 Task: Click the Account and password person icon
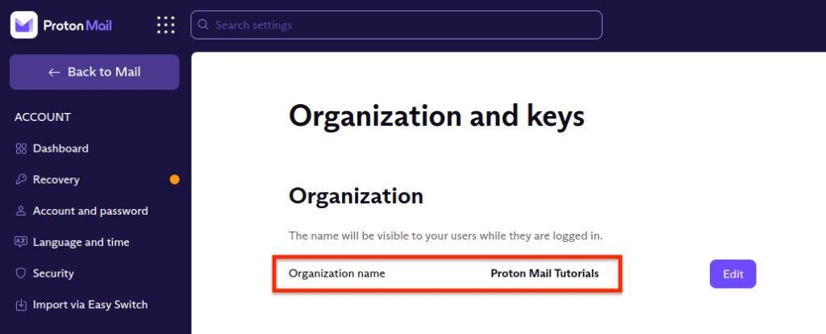coord(21,211)
